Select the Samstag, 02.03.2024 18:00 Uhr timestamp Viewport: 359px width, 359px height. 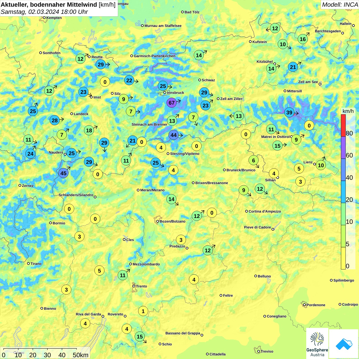point(44,12)
